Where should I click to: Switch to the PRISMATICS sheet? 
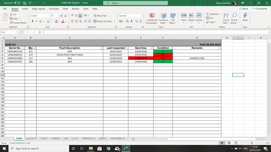pos(89,138)
